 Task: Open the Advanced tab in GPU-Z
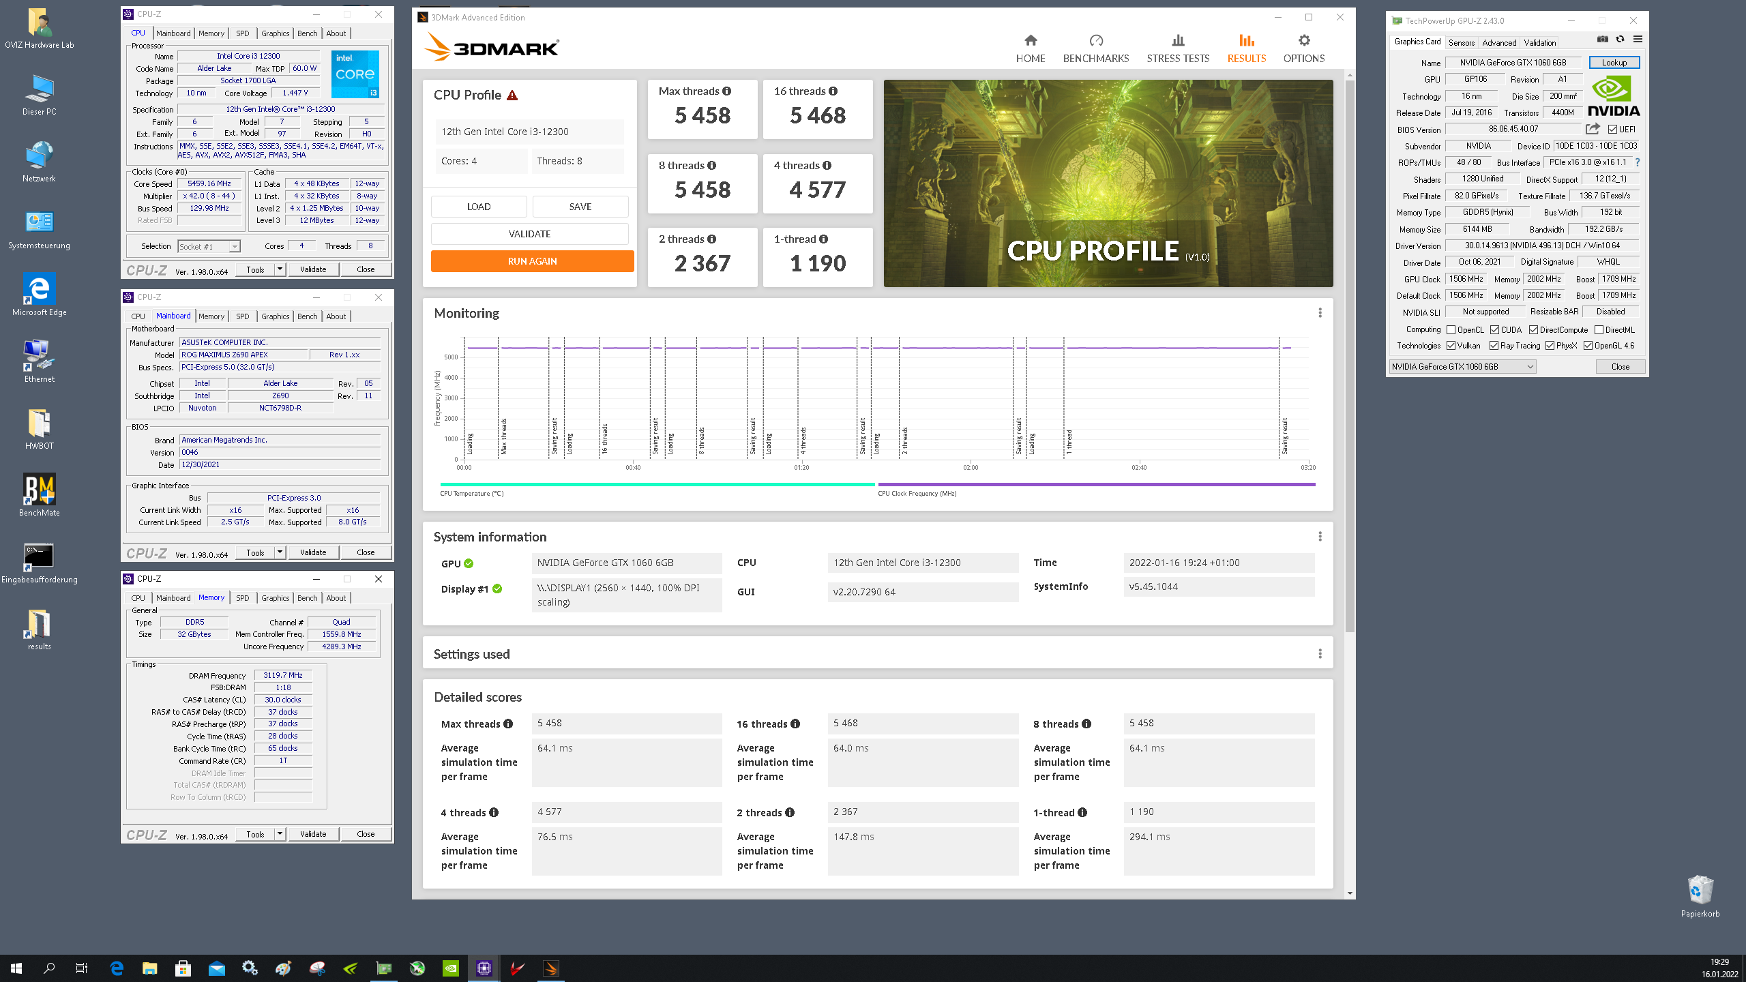1498,42
